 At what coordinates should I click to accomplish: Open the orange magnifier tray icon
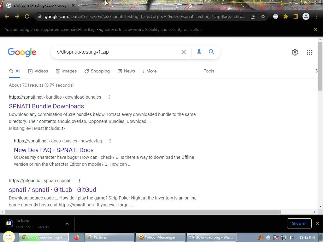[x=261, y=238]
